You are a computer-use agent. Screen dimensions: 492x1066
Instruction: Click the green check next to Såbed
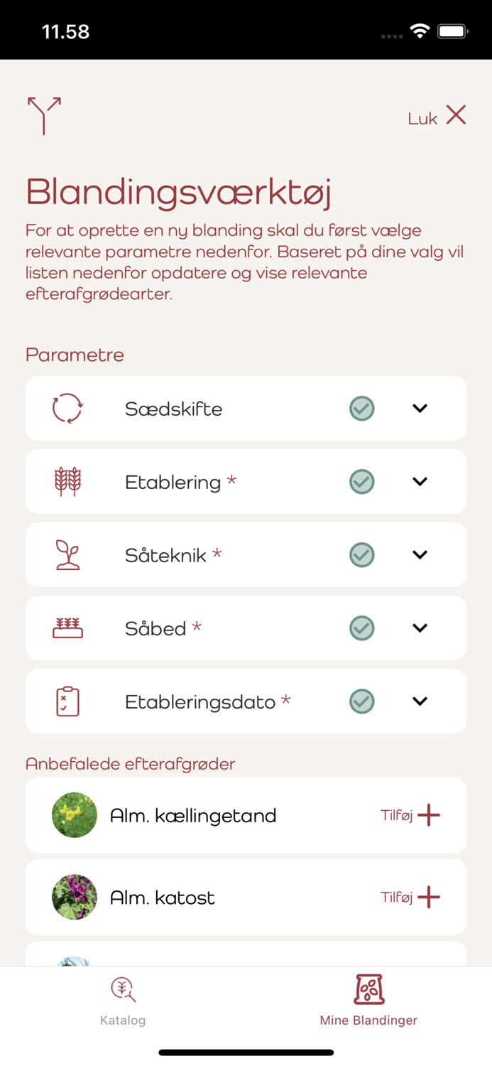point(361,628)
